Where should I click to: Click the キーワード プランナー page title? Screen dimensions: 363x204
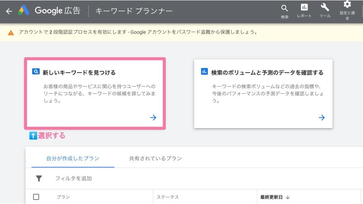[x=134, y=11]
